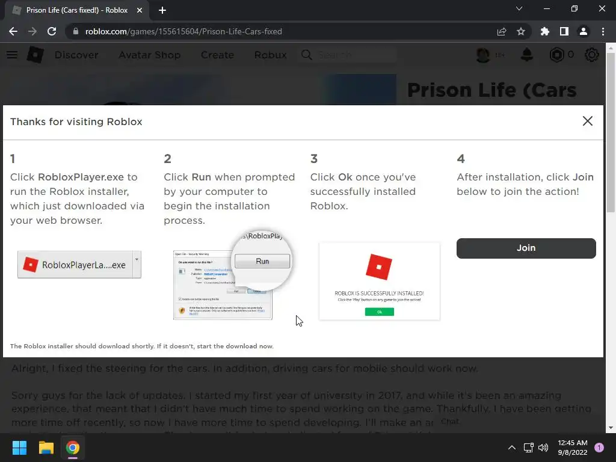Image resolution: width=616 pixels, height=462 pixels.
Task: Open the clock showing 12:45 AM
Action: click(x=573, y=448)
